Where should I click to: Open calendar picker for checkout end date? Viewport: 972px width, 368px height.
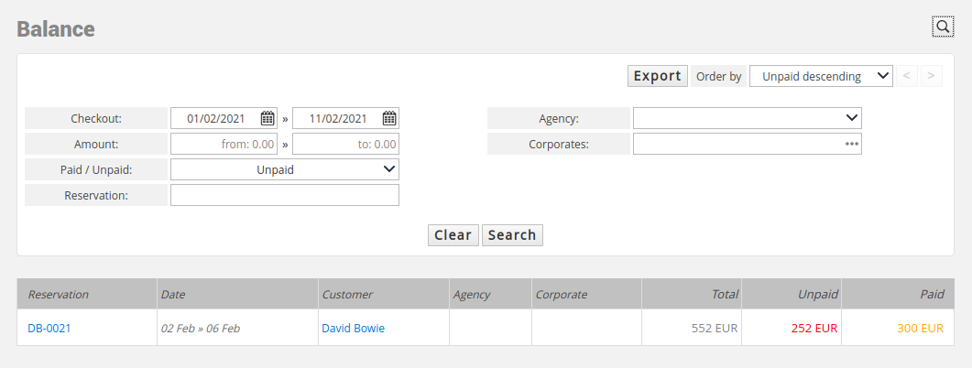coord(388,118)
